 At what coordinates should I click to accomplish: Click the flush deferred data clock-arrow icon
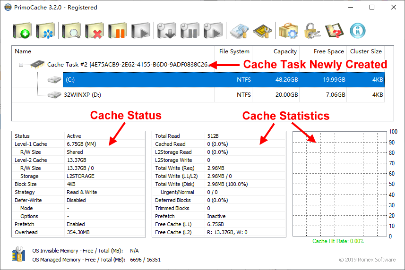coord(167,30)
